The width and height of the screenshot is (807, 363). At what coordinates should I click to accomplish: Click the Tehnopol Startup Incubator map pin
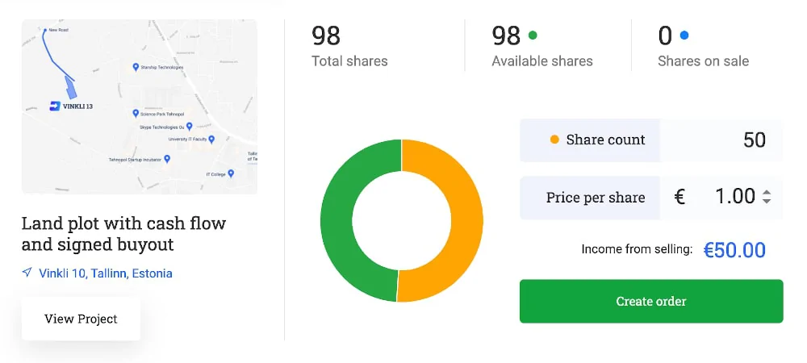[167, 159]
